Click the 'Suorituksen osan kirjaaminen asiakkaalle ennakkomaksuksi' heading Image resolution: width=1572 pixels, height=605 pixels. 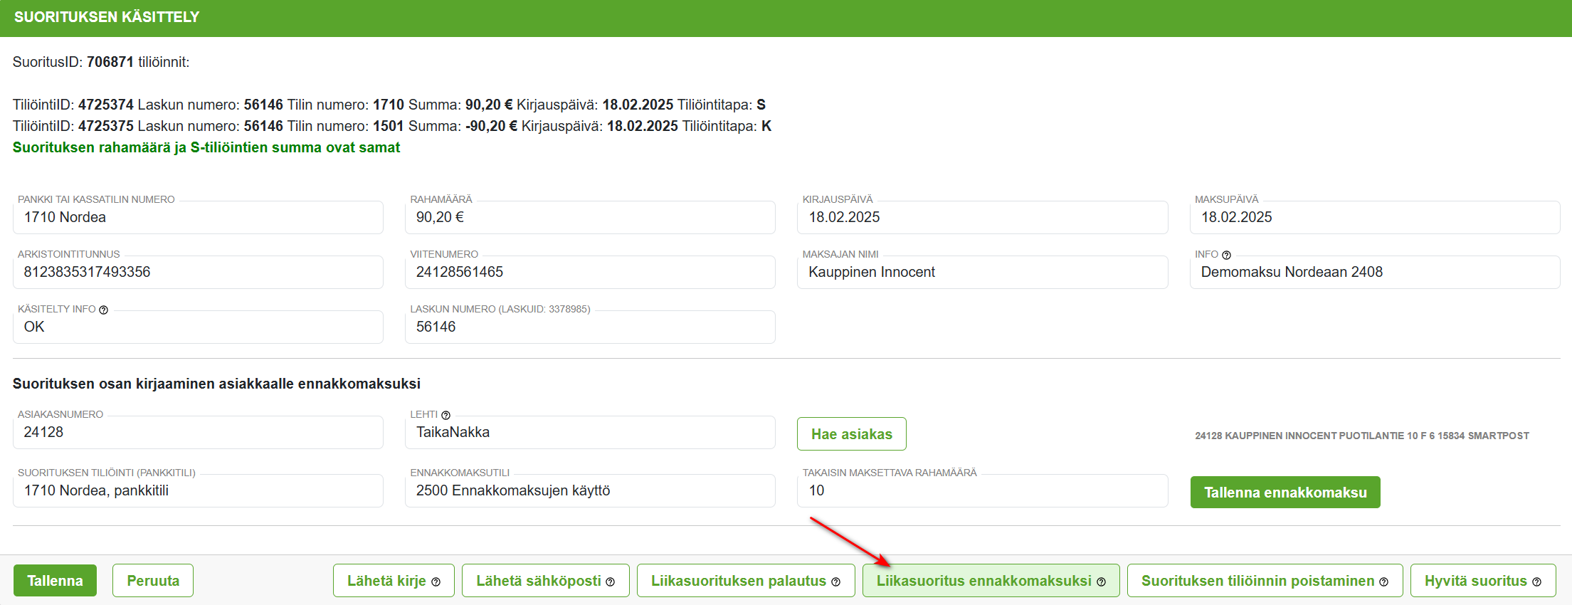216,384
